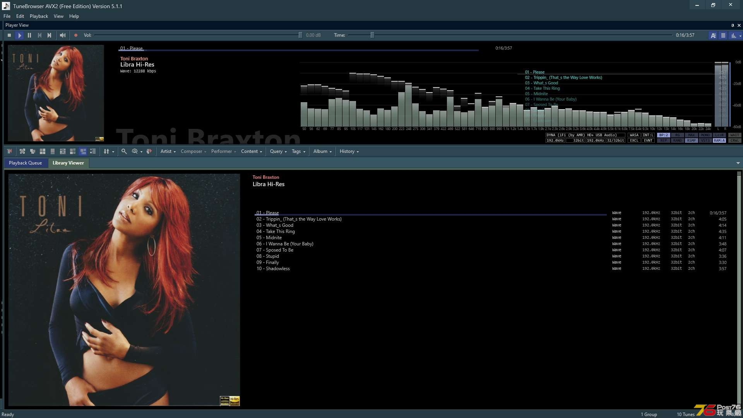Click the eye search filter icon
Viewport: 743px width, 418px height.
pyautogui.click(x=135, y=151)
